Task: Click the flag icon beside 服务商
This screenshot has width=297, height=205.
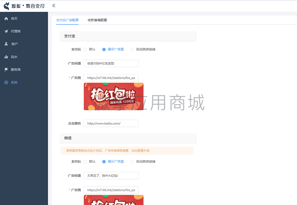Action: point(6,69)
